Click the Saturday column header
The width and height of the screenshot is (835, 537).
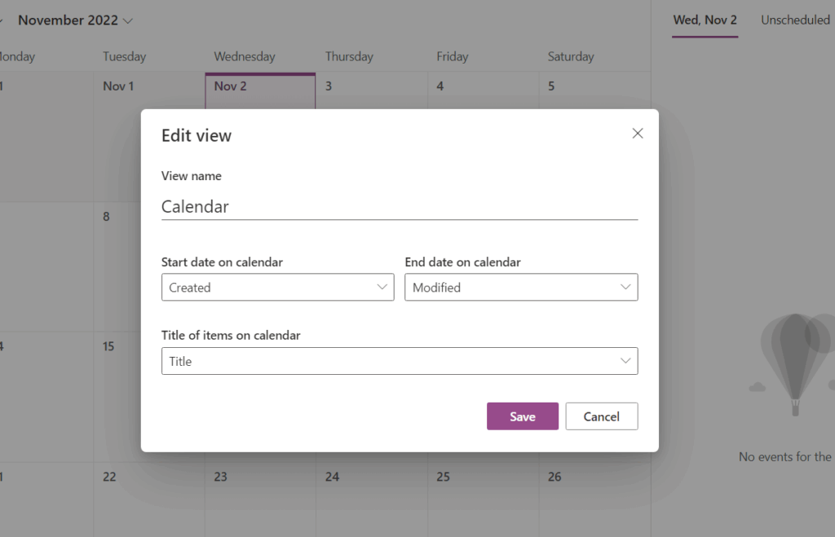[x=570, y=56]
